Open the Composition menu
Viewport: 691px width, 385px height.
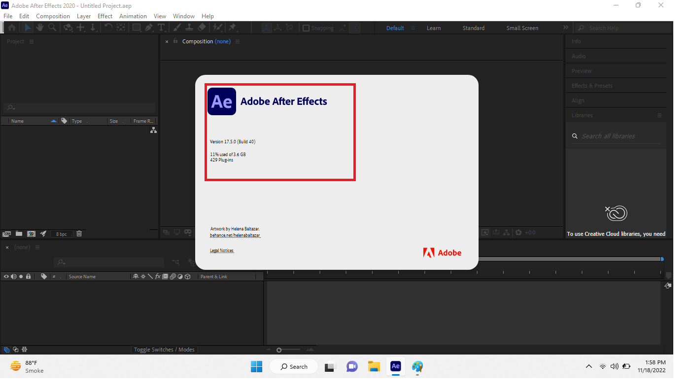click(53, 16)
